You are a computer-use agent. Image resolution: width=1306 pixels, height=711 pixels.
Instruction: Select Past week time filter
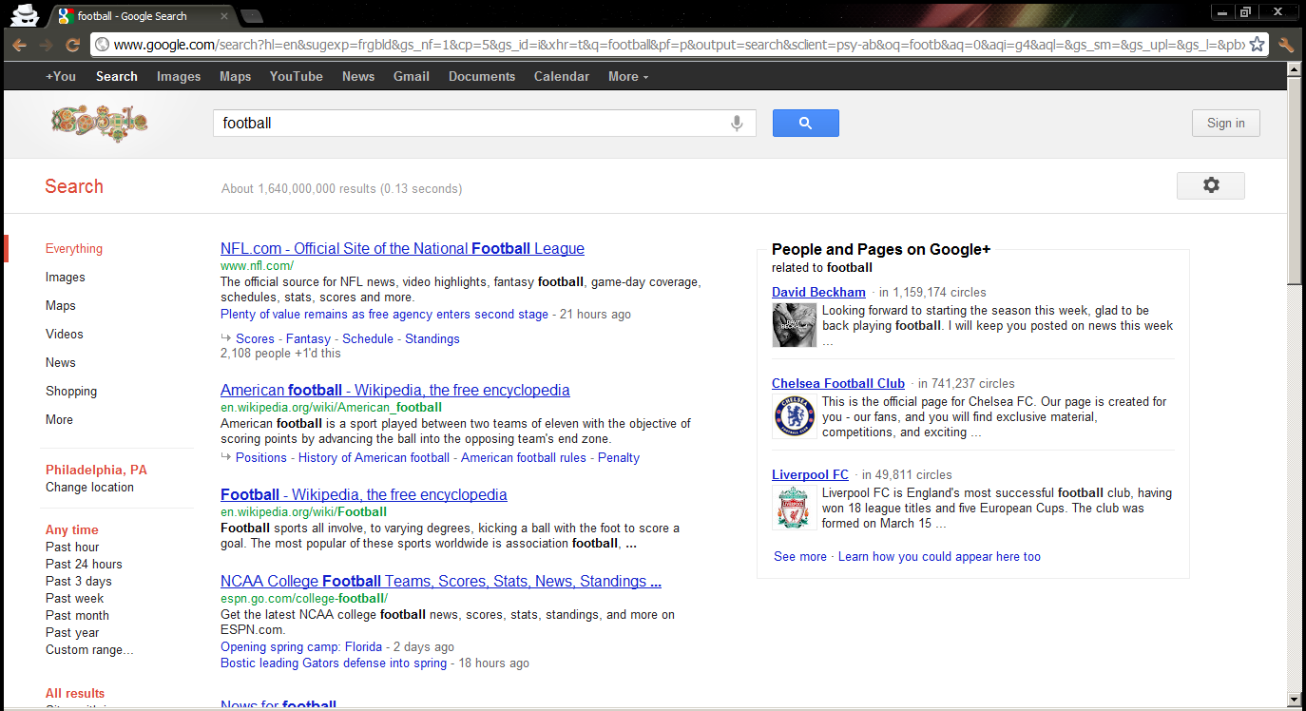click(x=75, y=598)
